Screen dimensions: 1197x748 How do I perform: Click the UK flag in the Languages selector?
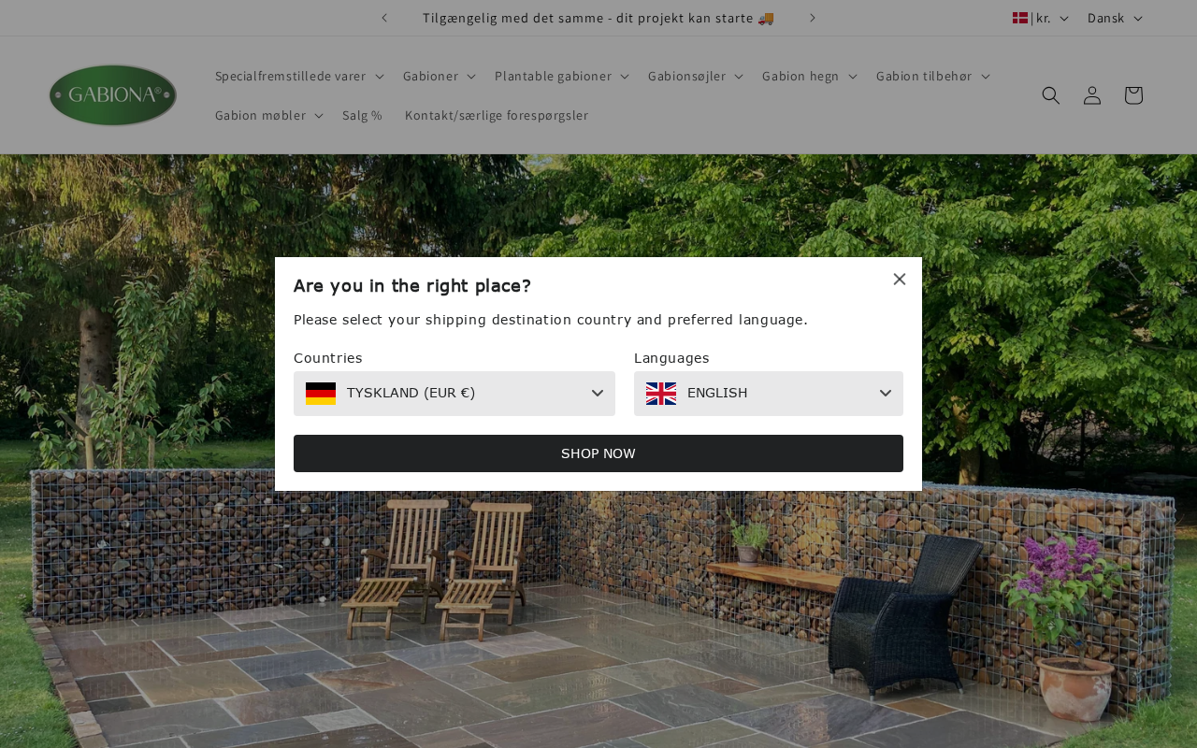(x=661, y=394)
